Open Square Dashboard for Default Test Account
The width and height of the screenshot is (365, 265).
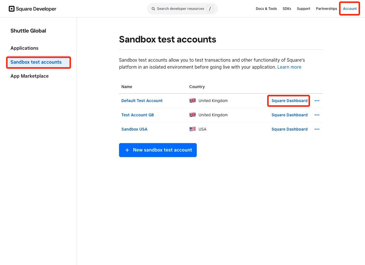pyautogui.click(x=289, y=101)
